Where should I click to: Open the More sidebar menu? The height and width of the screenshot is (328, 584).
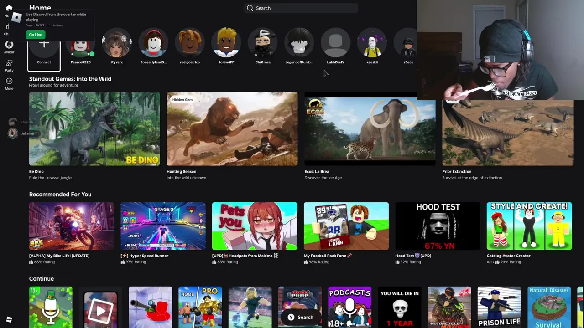click(x=9, y=81)
